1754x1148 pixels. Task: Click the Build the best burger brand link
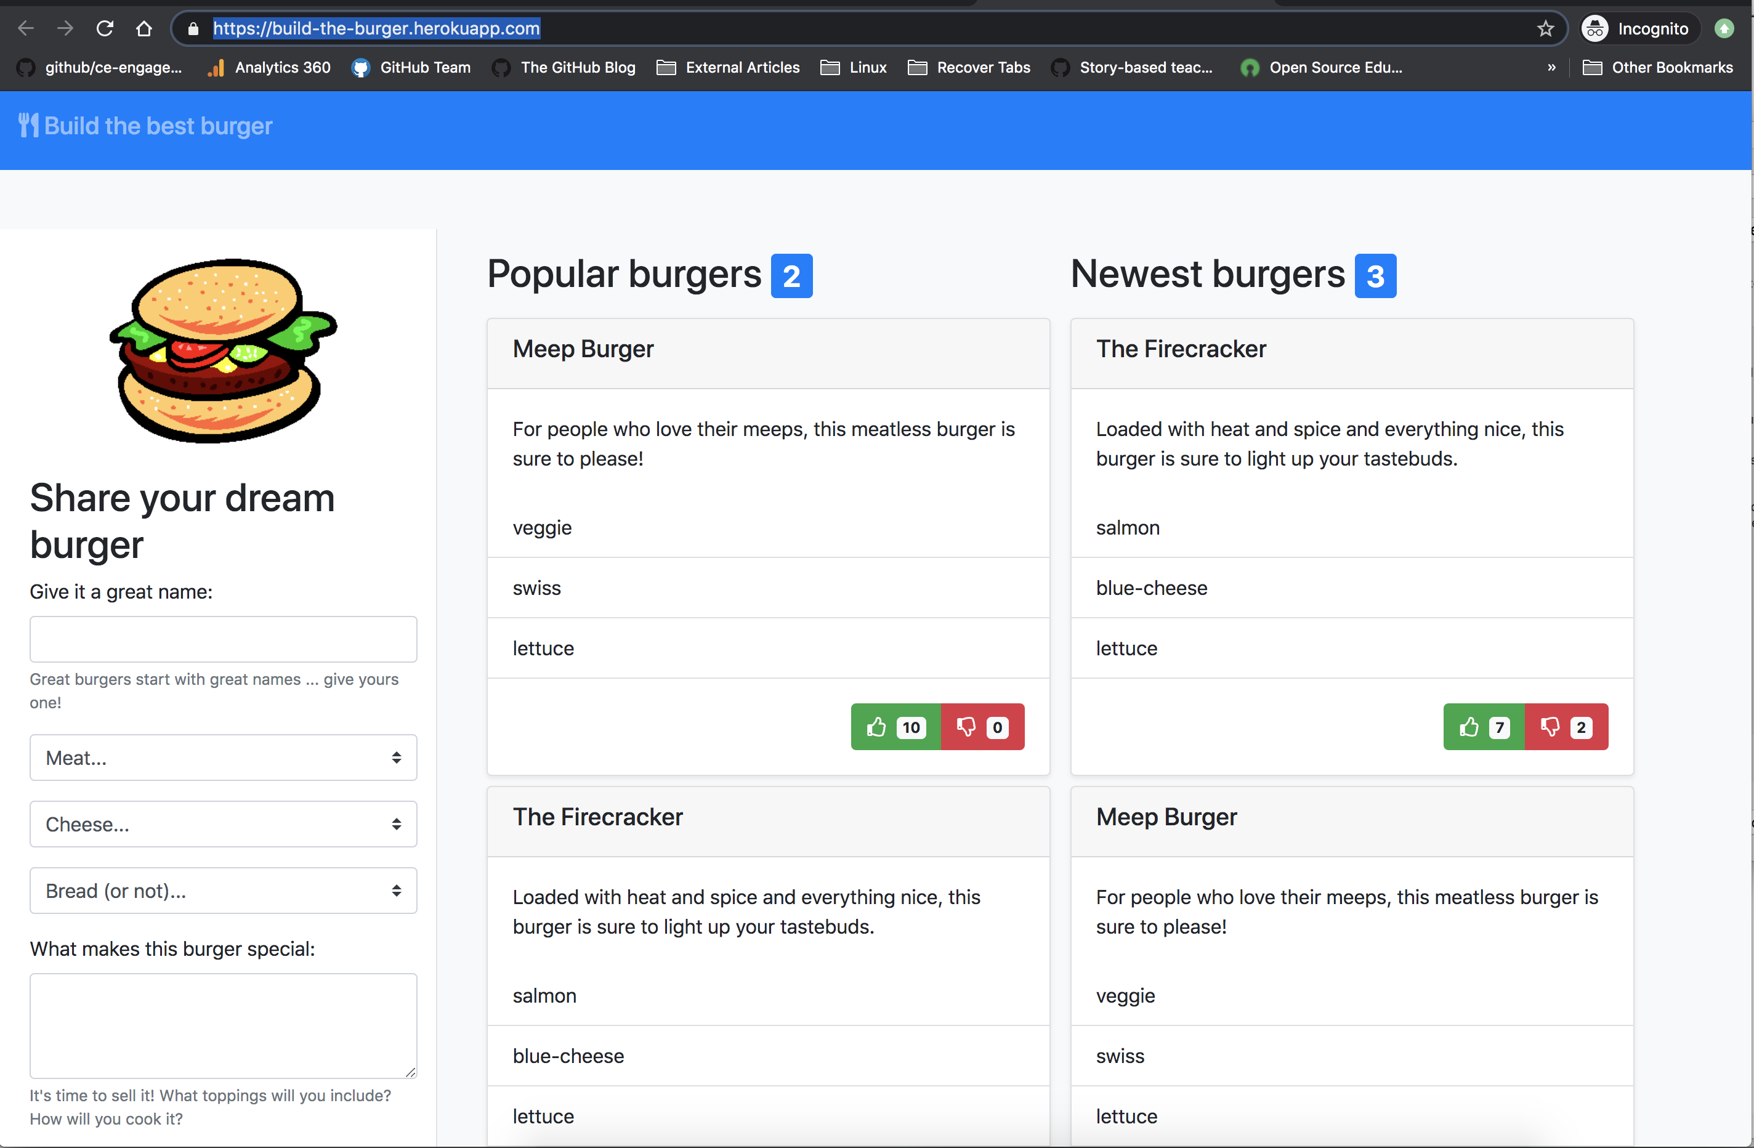[145, 126]
